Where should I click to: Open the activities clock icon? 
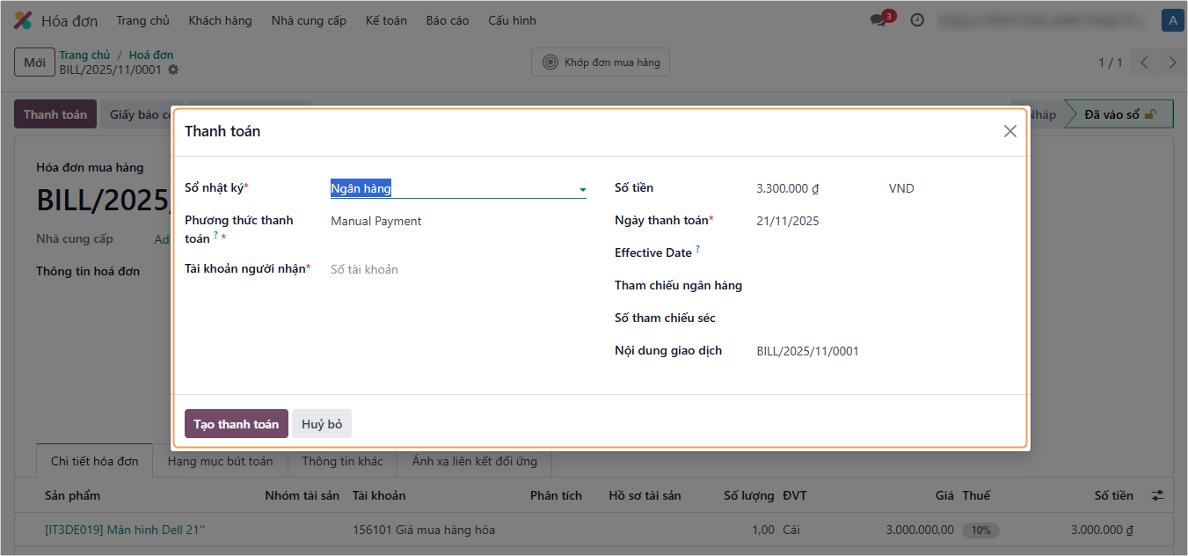tap(917, 20)
